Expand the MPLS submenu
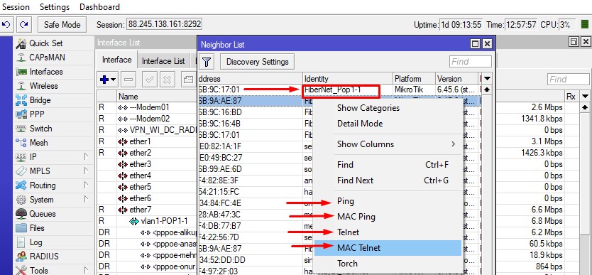The width and height of the screenshot is (592, 275). click(86, 171)
